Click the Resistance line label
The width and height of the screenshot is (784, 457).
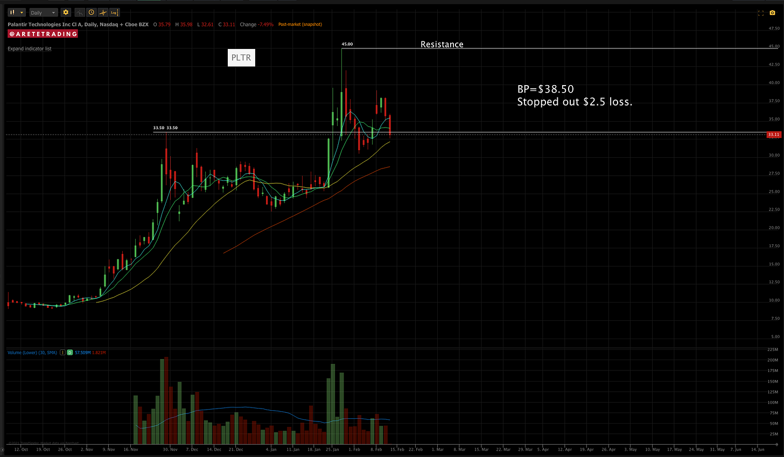pyautogui.click(x=442, y=44)
